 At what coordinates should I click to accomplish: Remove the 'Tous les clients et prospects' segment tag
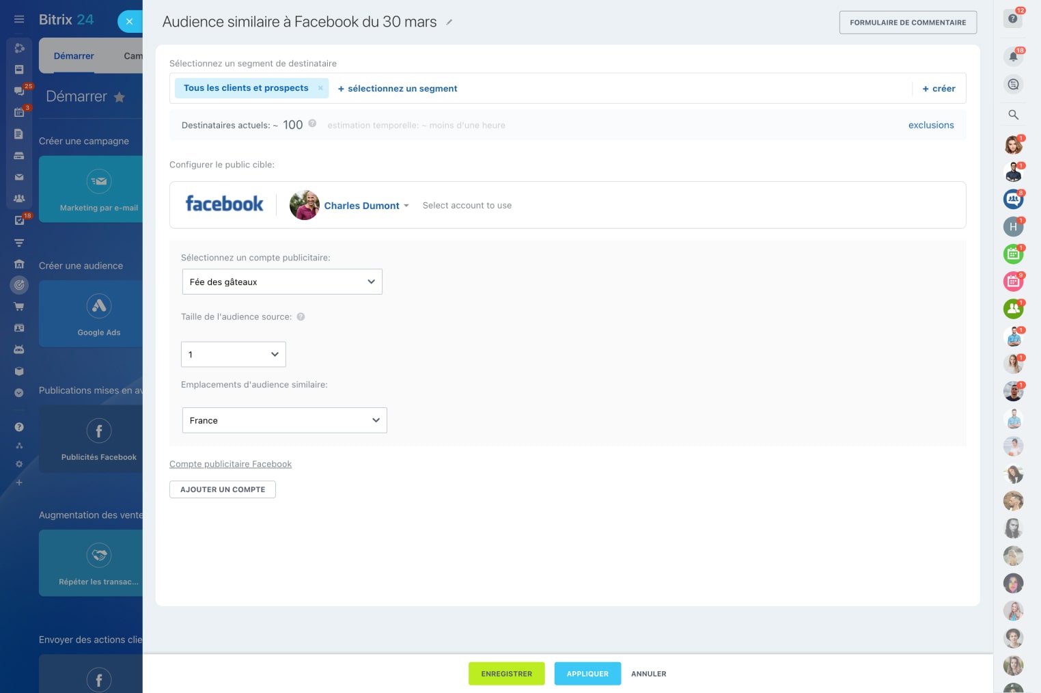320,88
